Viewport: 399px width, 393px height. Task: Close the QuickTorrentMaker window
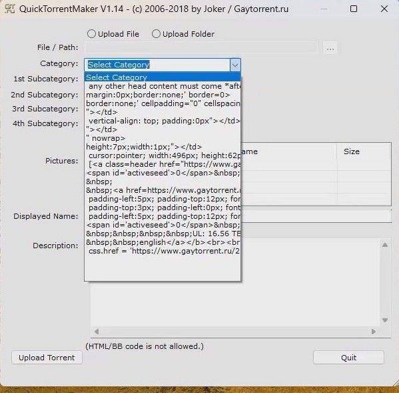(x=384, y=9)
